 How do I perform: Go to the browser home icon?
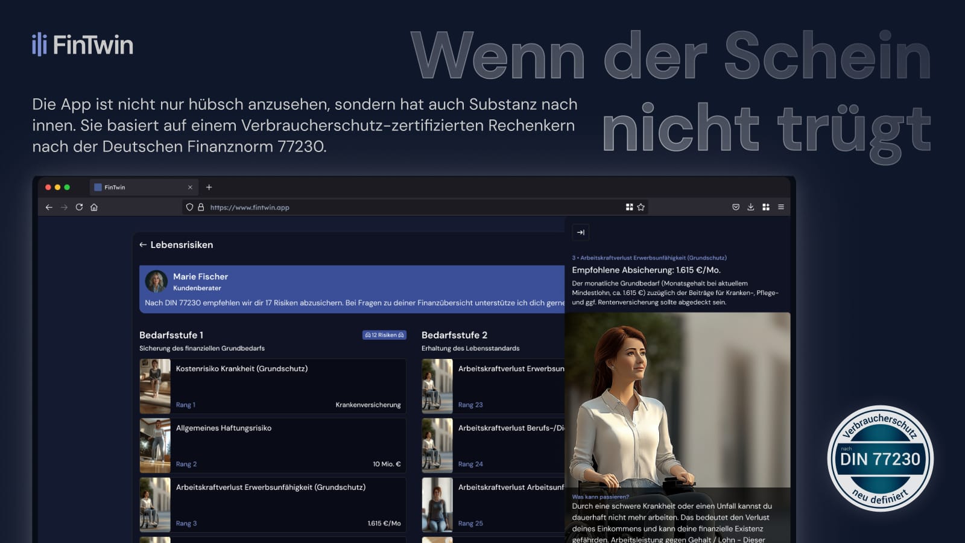94,207
